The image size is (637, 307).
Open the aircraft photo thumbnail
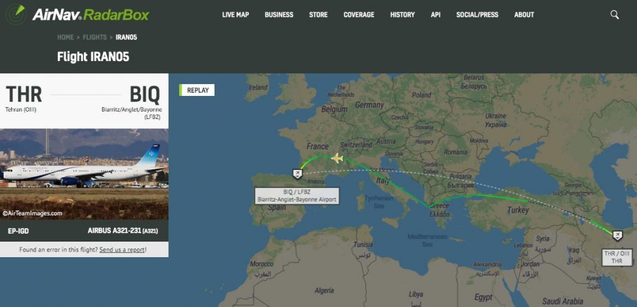(x=84, y=174)
